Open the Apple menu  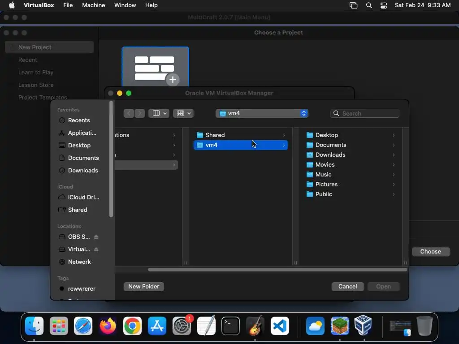(12, 5)
